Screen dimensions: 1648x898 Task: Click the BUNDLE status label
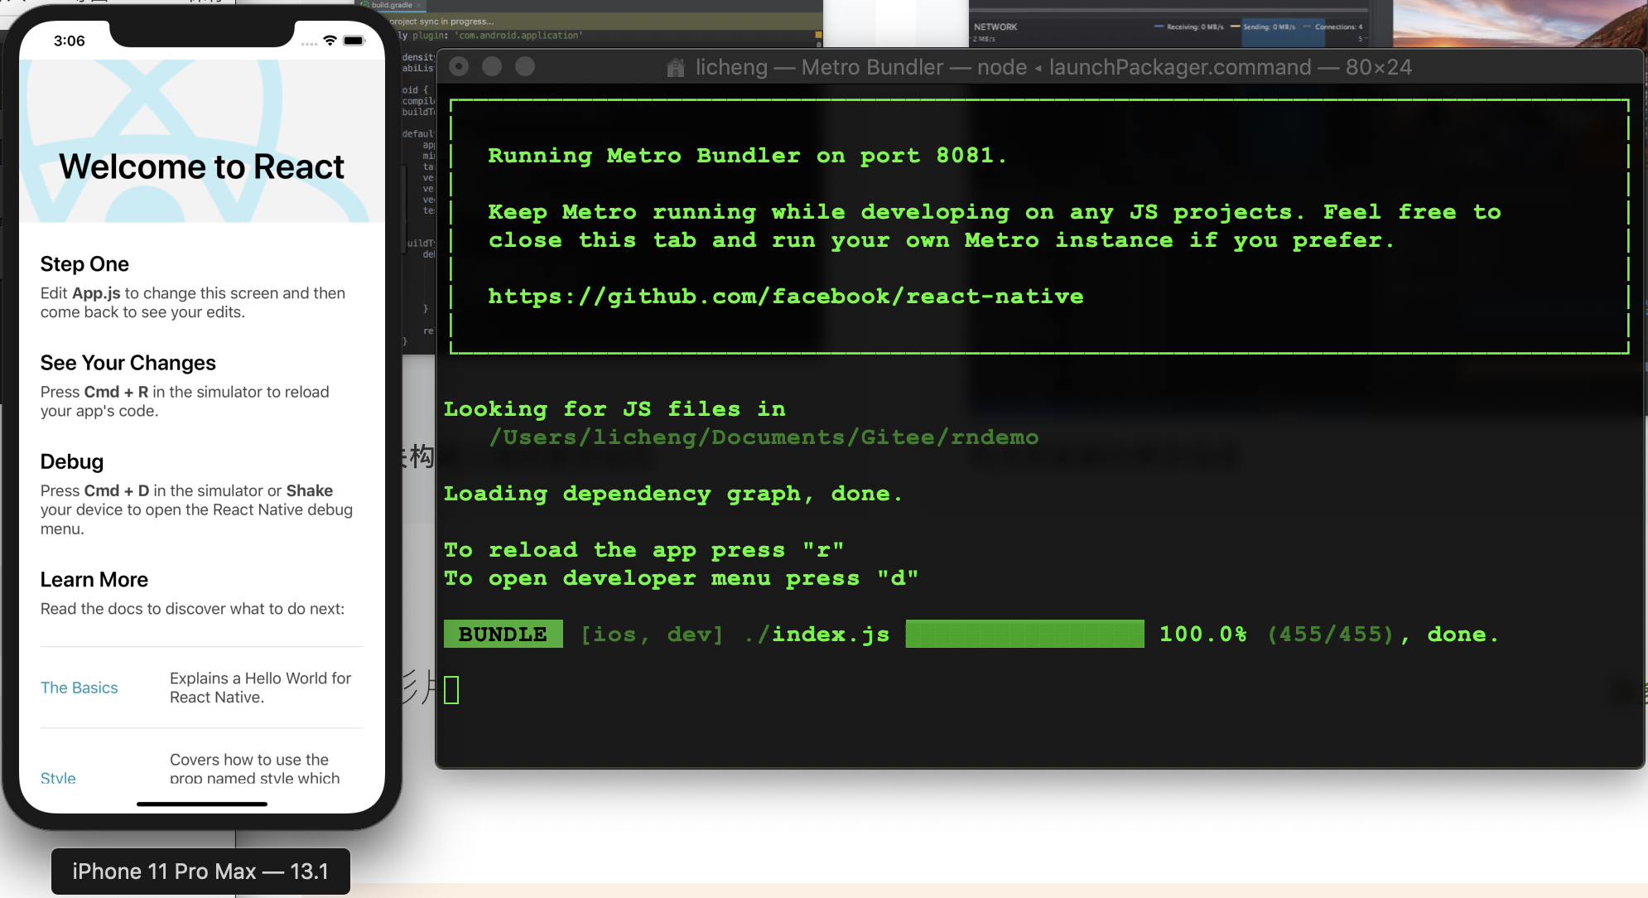pyautogui.click(x=503, y=634)
